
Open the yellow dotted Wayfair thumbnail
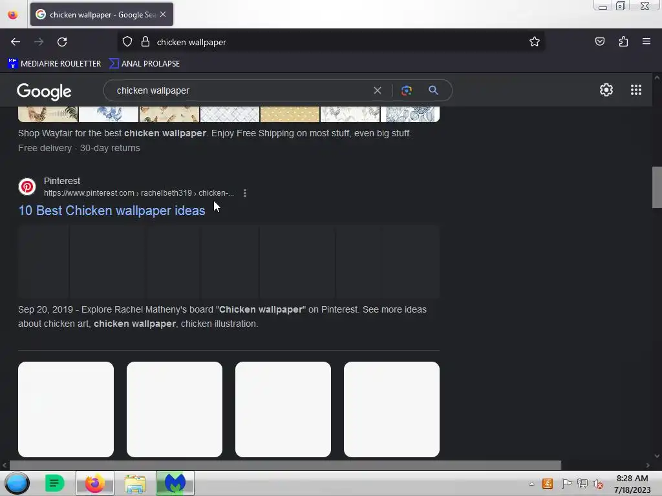coord(290,114)
